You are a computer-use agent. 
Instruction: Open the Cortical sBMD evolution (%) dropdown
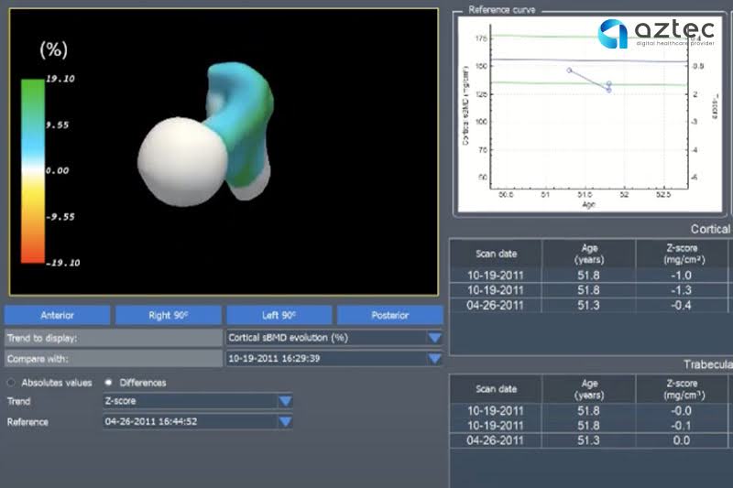[334, 338]
